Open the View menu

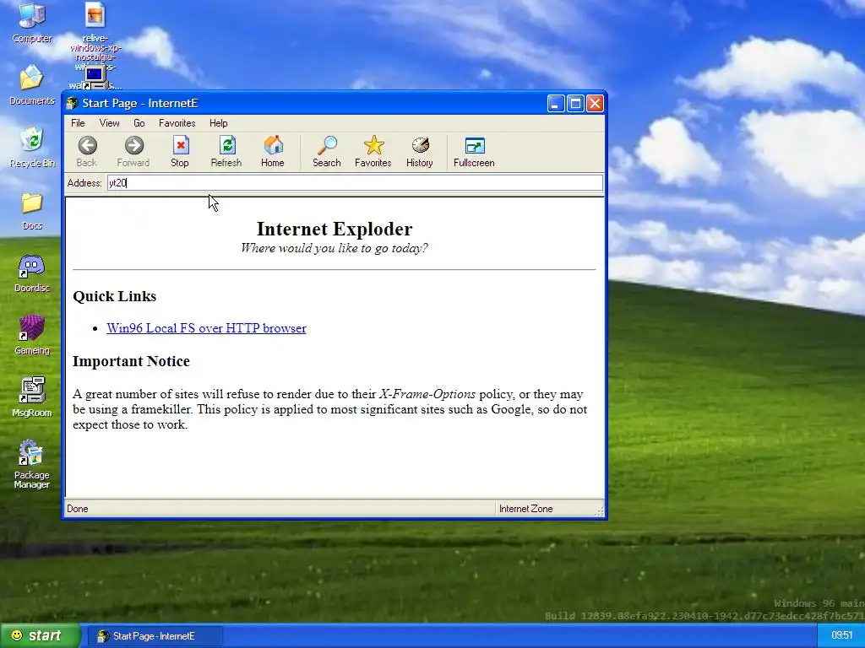(x=109, y=123)
